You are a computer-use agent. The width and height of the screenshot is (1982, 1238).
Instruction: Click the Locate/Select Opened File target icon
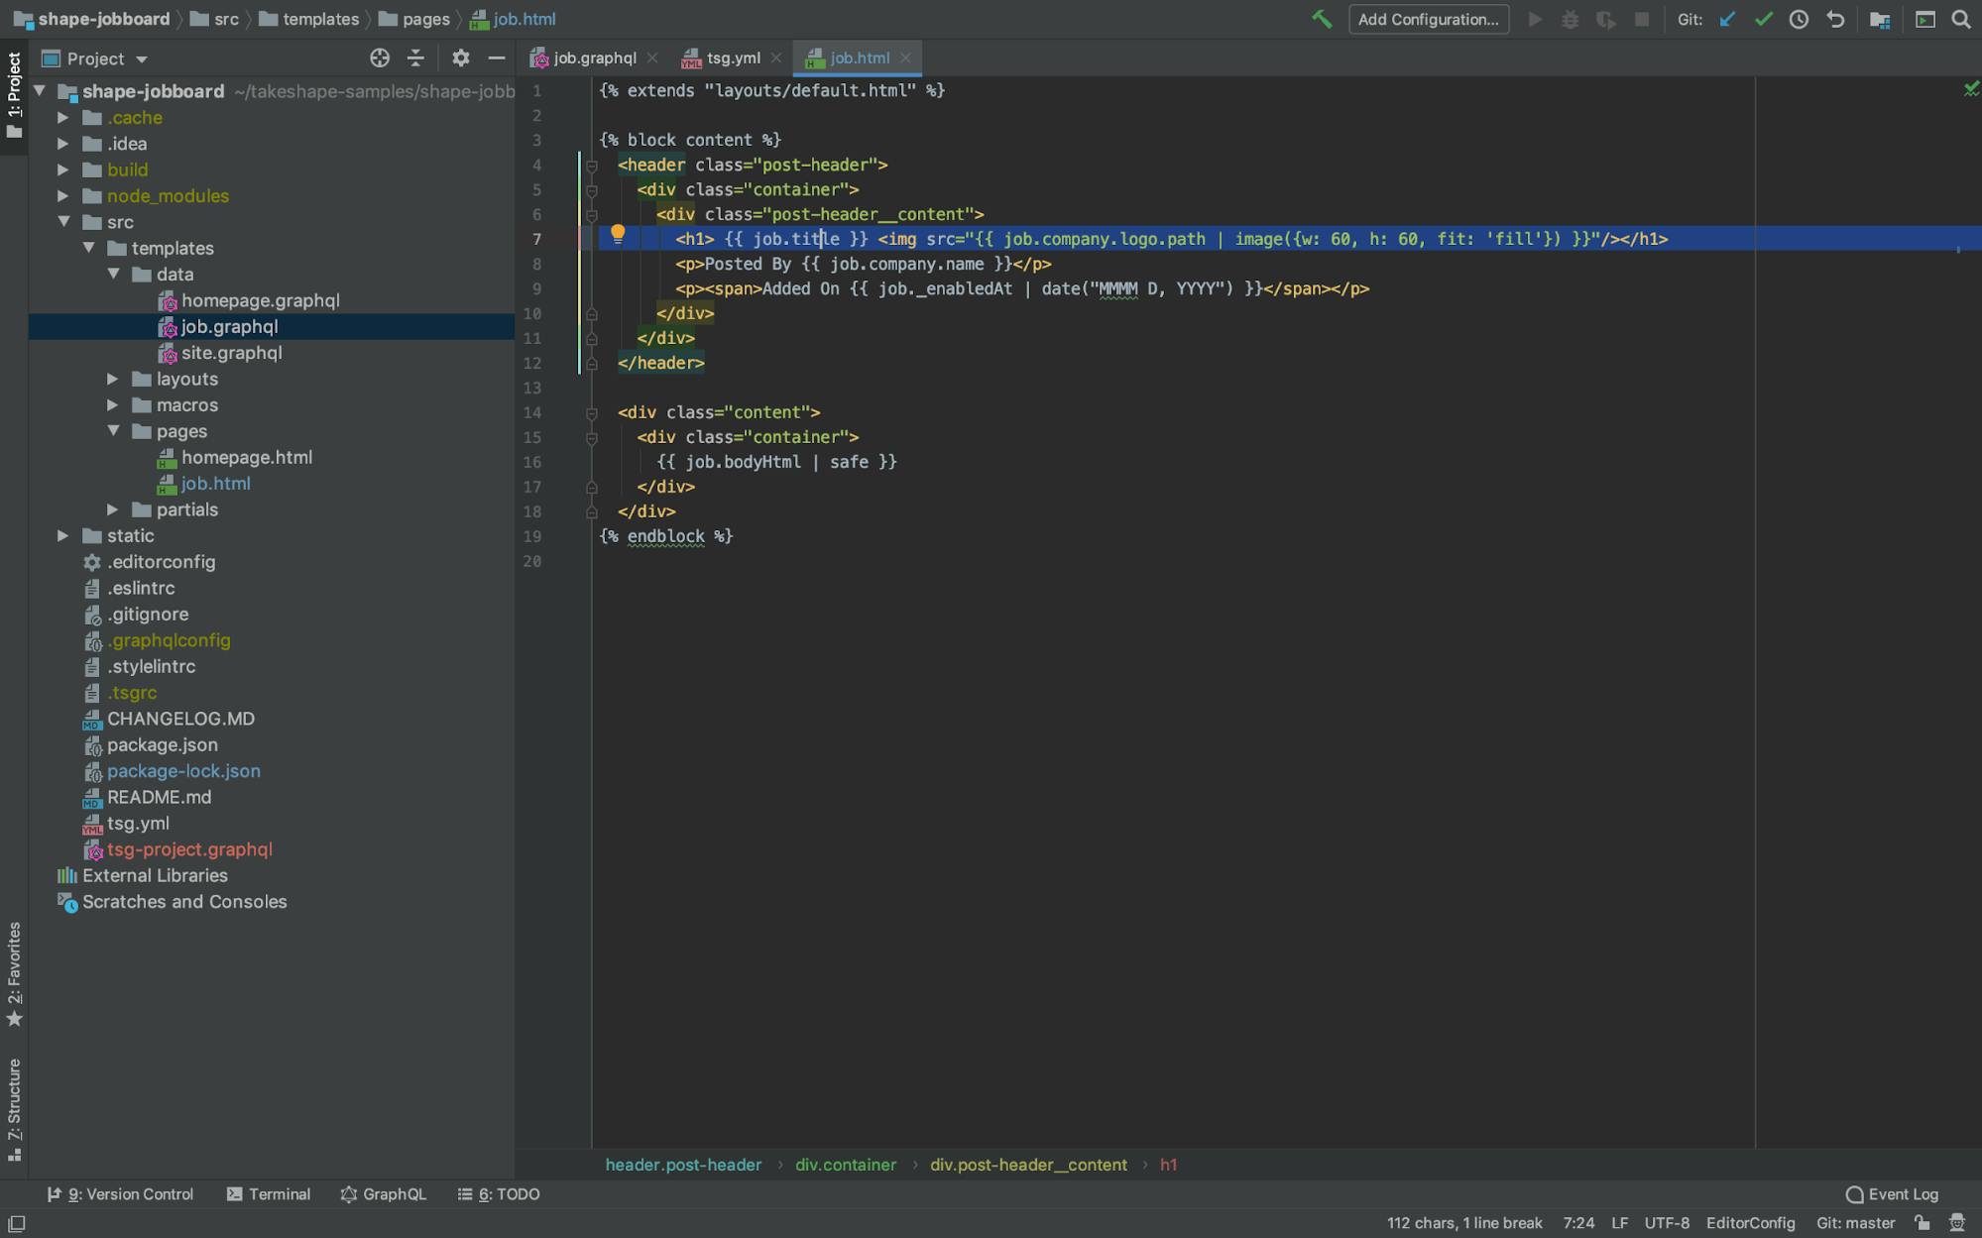380,58
